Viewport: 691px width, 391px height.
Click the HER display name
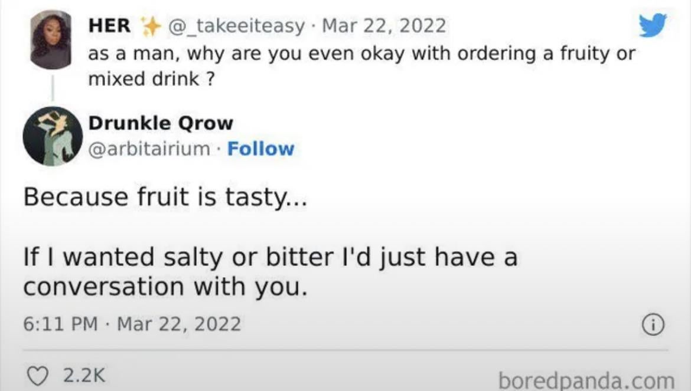coord(110,25)
